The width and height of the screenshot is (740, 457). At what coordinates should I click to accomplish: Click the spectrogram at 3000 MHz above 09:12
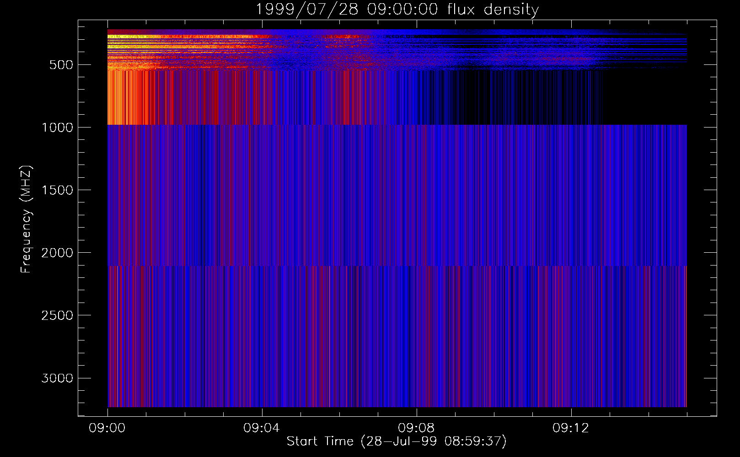point(571,378)
